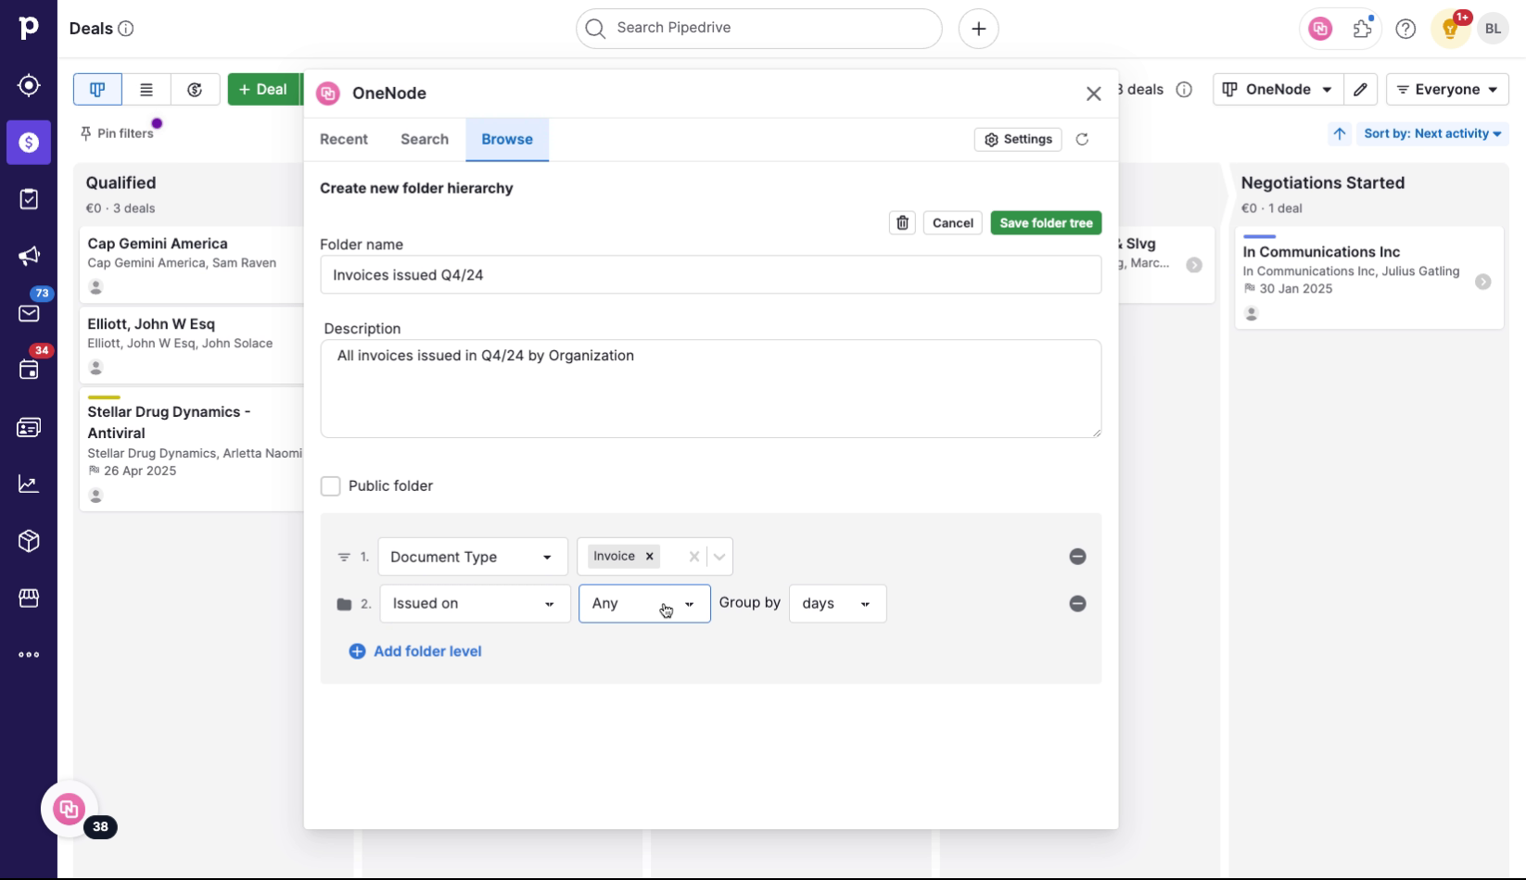Viewport: 1526px width, 880px height.
Task: Refresh the OneNode panel
Action: click(x=1082, y=140)
